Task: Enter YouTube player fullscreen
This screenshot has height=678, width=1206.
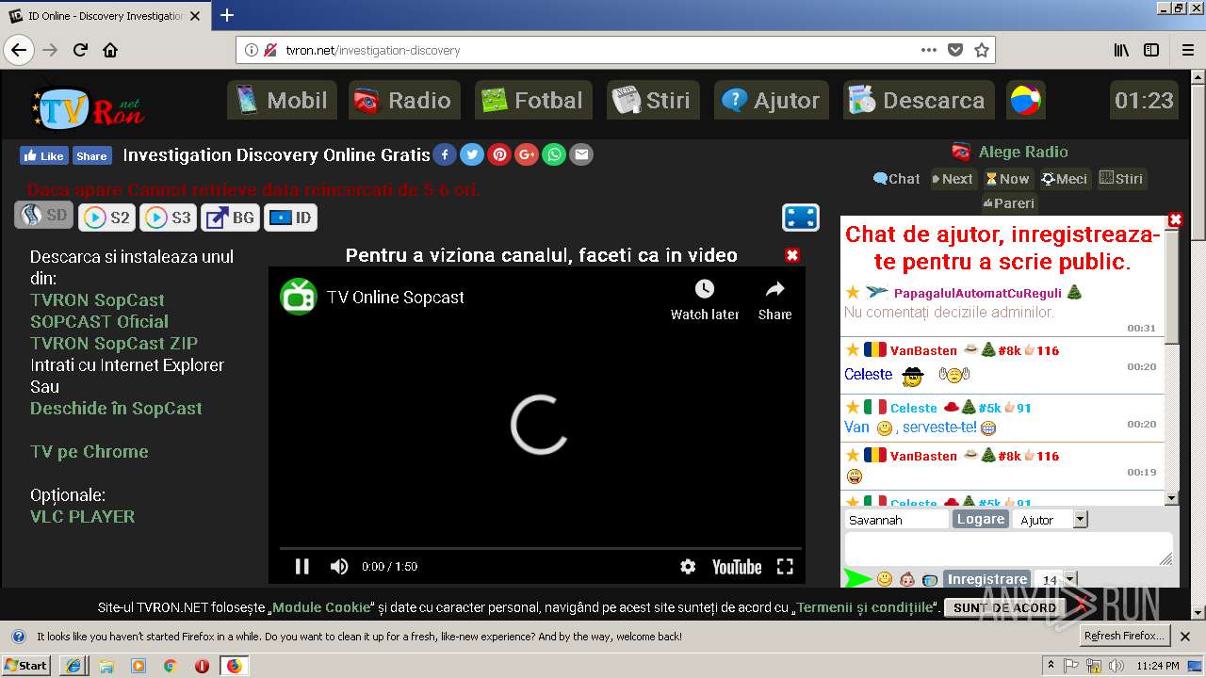Action: (785, 566)
